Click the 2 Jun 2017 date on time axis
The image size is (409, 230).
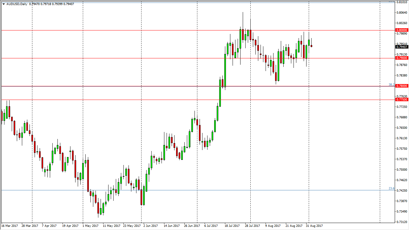tap(150, 226)
